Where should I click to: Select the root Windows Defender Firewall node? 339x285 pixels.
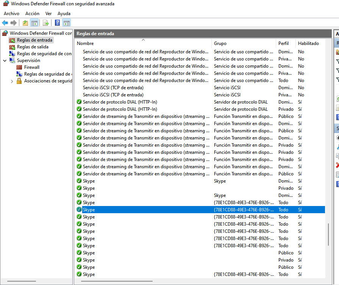[41, 33]
